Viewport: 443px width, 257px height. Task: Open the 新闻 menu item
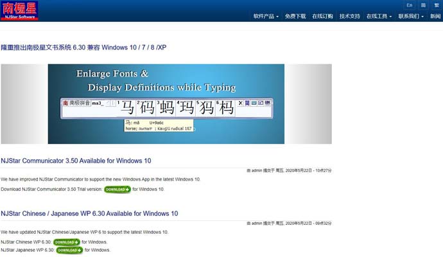point(435,17)
